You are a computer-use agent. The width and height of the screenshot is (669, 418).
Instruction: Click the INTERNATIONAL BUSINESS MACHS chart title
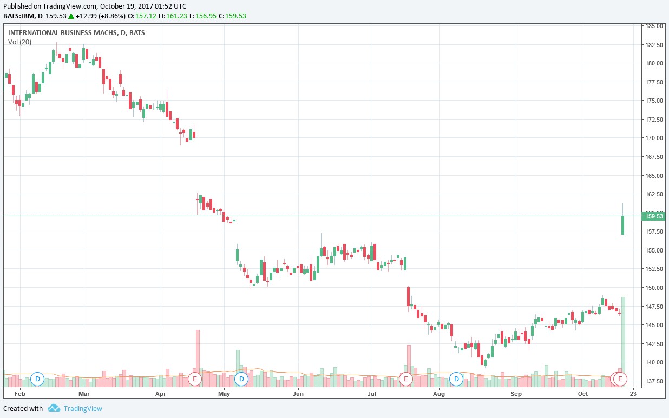click(x=63, y=33)
